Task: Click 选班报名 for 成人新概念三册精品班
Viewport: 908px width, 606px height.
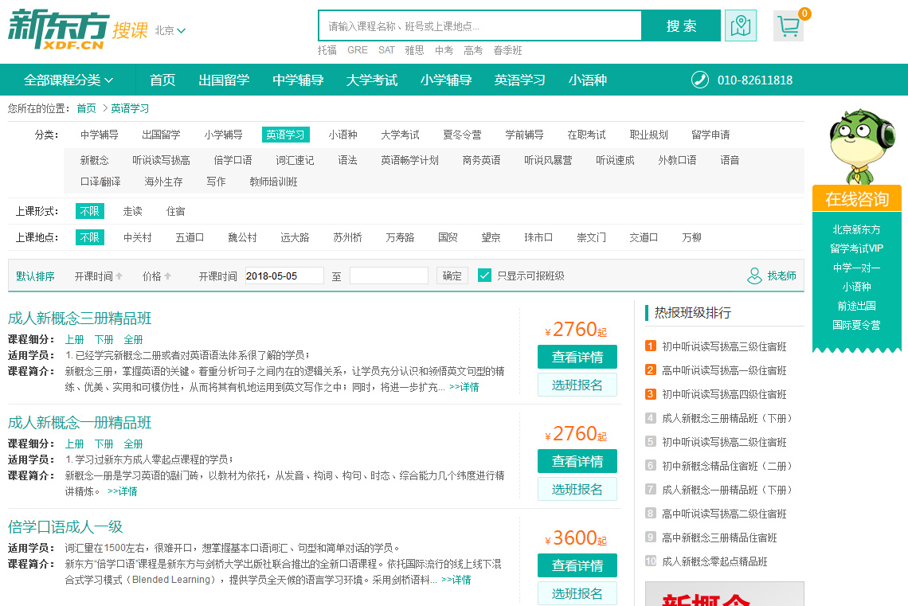Action: coord(577,385)
